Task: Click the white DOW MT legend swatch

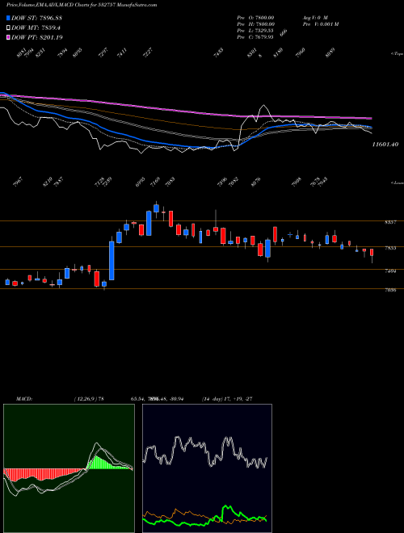Action: click(x=9, y=27)
